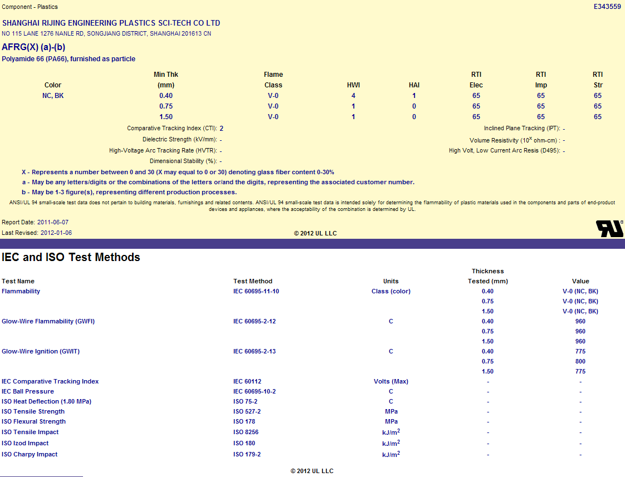This screenshot has height=477, width=625.
Task: Open the Flammability test name link
Action: point(21,291)
